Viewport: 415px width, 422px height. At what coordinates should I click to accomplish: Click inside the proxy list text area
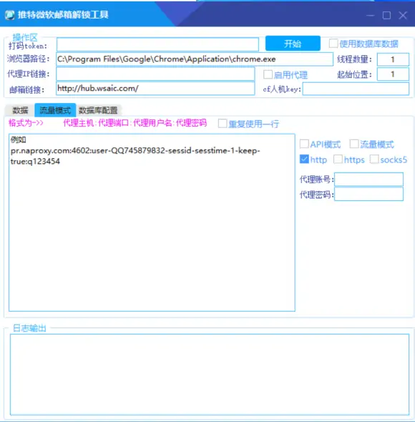152,222
